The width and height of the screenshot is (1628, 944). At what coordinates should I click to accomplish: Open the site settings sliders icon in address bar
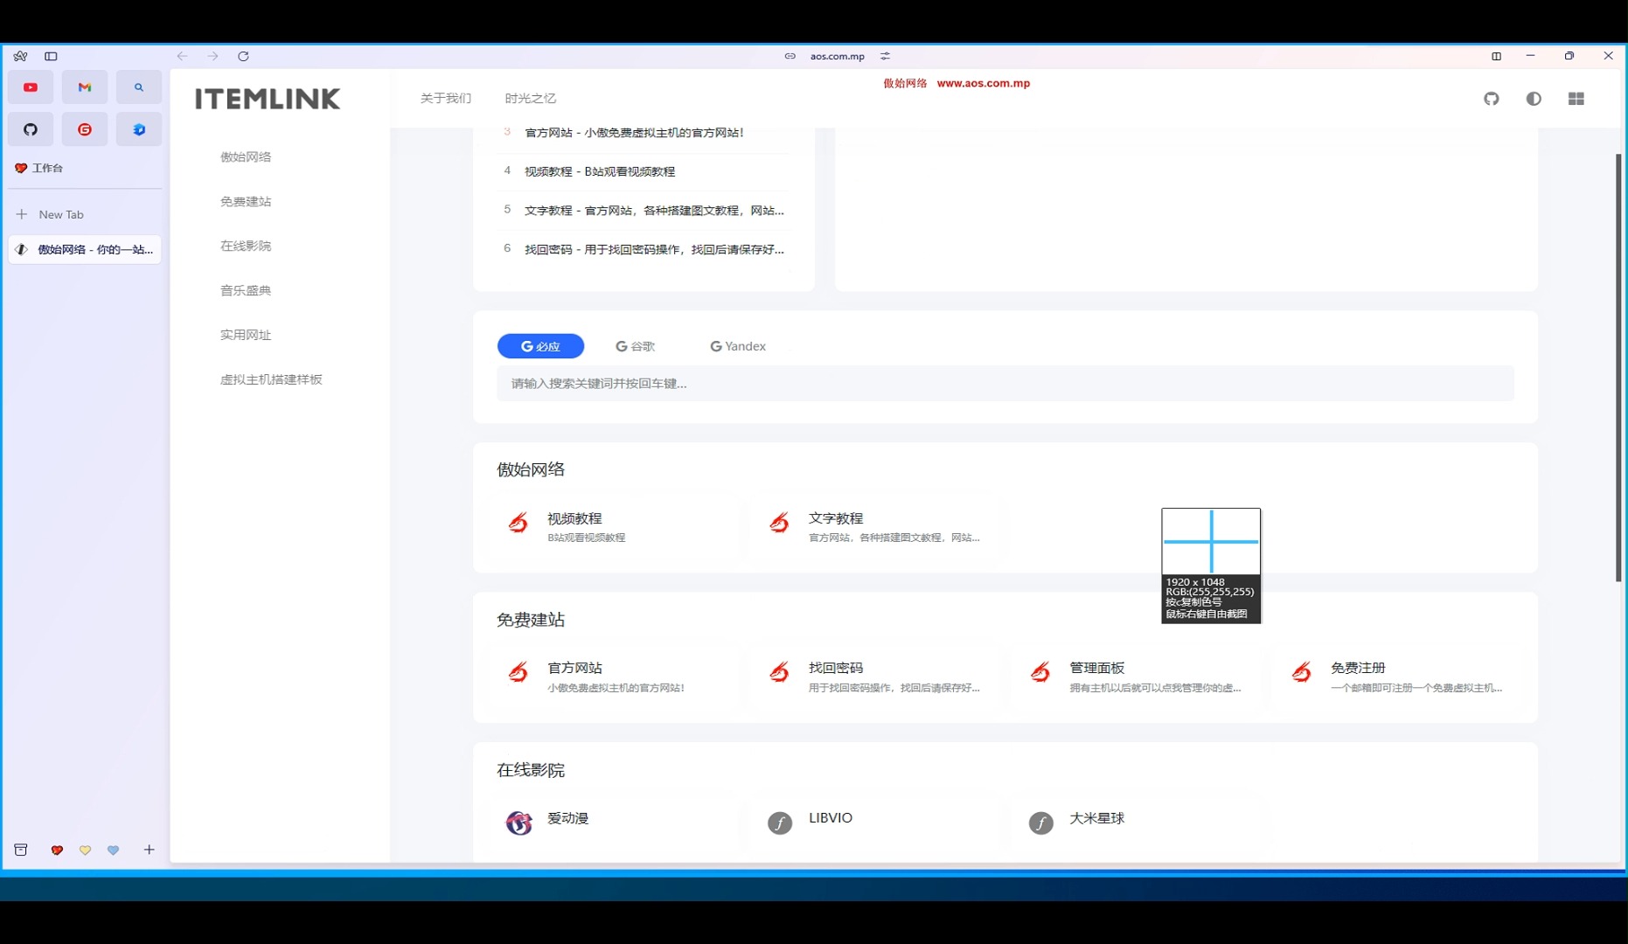click(x=885, y=56)
